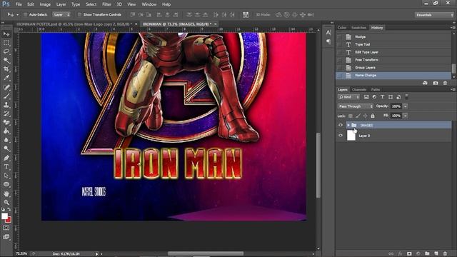The height and width of the screenshot is (257, 457).
Task: Open the Opacity slider arrow
Action: 405,106
